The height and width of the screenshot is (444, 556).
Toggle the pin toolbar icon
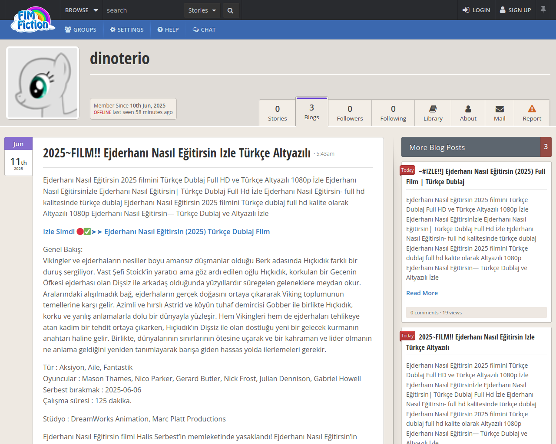point(543,10)
